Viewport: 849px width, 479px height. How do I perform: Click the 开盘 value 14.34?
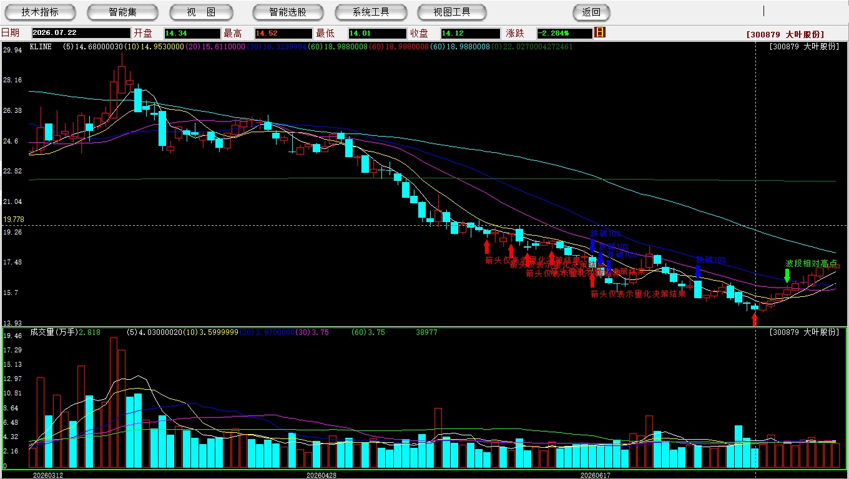192,33
